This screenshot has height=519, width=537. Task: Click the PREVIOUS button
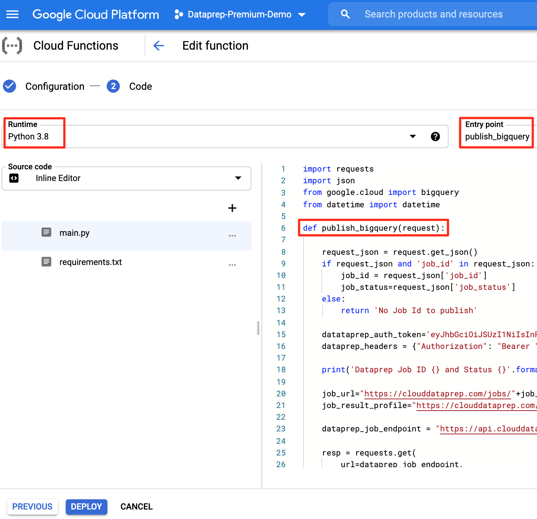click(32, 507)
